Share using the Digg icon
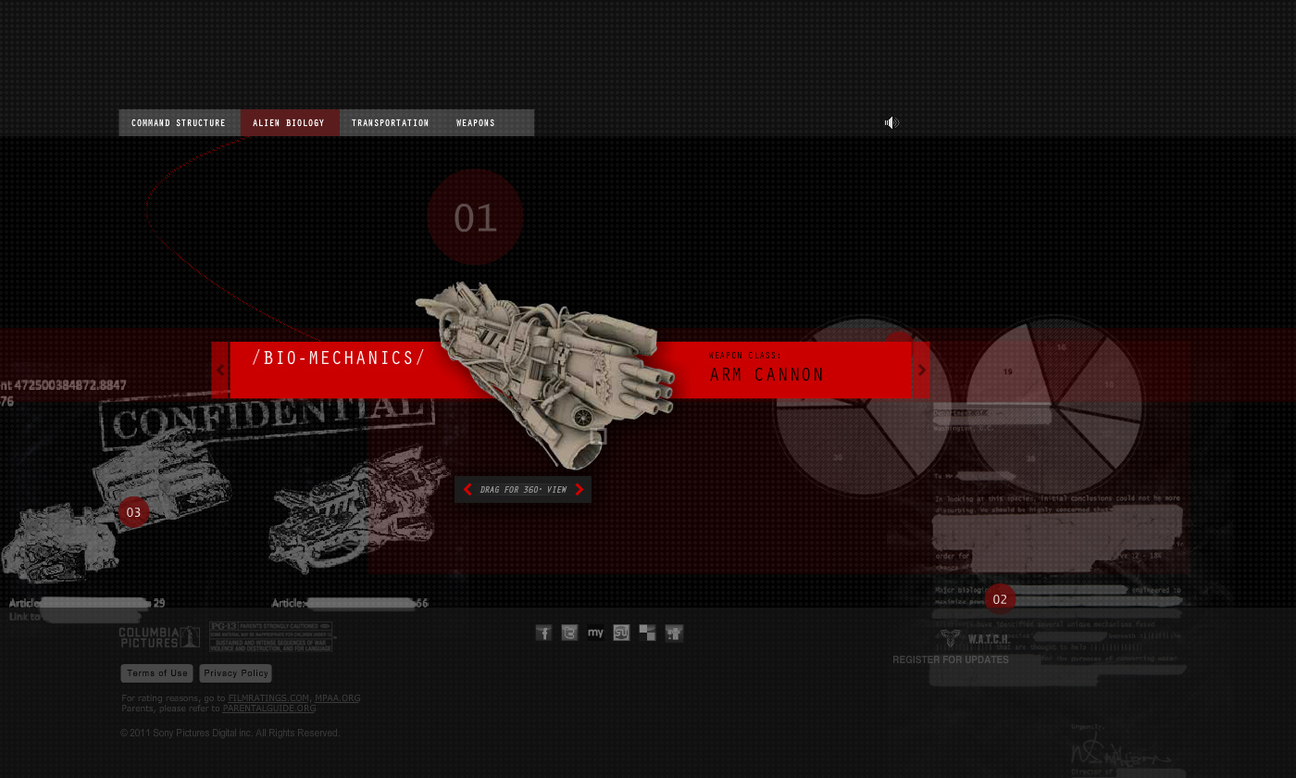 click(x=673, y=633)
